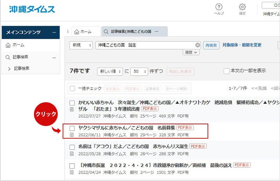280x181 pixels.
Task: Enable 本文の一部を表示 checkbox
Action: [x=226, y=71]
